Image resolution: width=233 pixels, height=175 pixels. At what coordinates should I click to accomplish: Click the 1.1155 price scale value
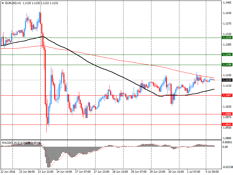227,75
